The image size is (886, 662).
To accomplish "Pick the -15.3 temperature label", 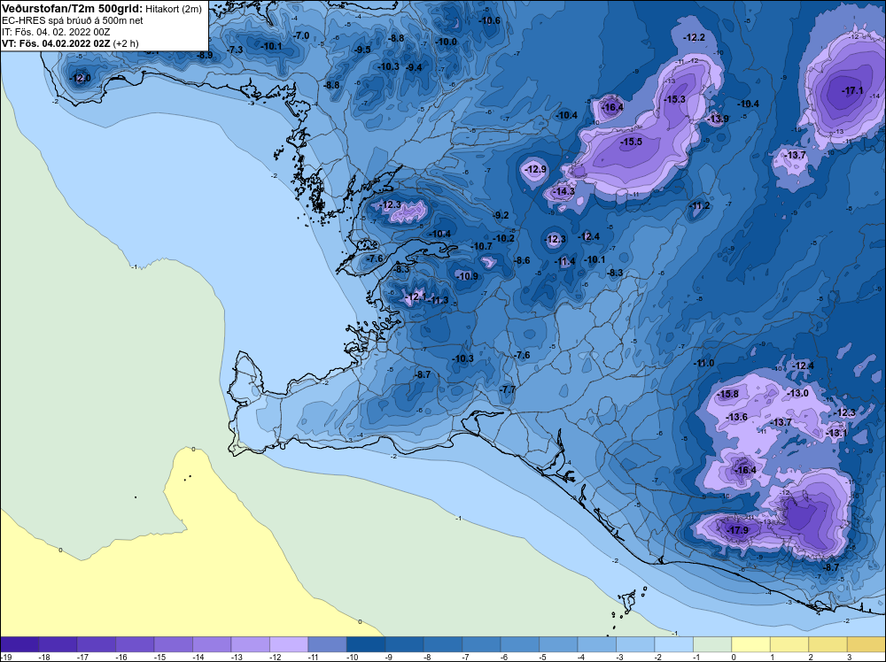I will (x=674, y=99).
